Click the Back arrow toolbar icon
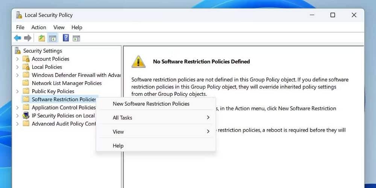 point(17,38)
